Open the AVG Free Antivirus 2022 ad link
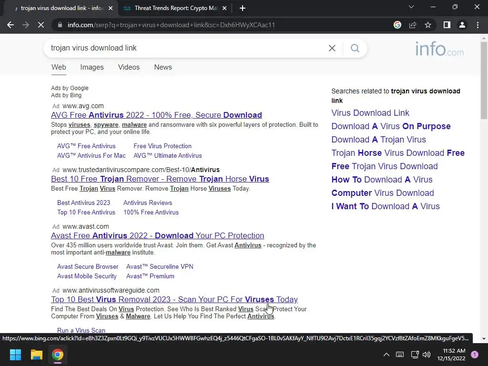This screenshot has width=488, height=366. [156, 115]
